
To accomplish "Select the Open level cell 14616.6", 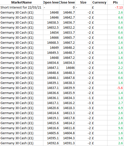I will coord(51,128).
